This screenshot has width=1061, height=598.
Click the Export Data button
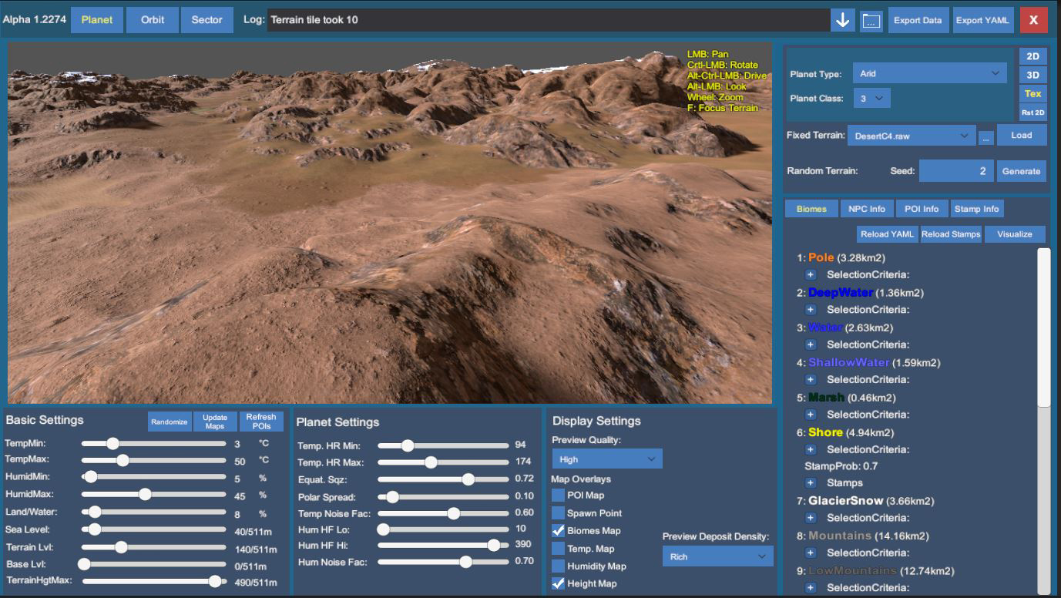tap(918, 20)
